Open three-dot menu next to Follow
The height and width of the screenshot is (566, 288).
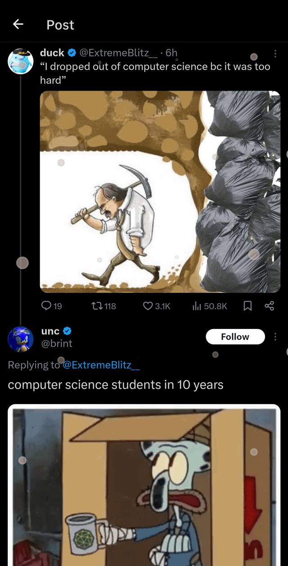pyautogui.click(x=275, y=337)
